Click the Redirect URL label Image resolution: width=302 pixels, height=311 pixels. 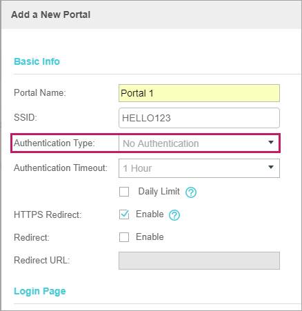click(x=41, y=261)
